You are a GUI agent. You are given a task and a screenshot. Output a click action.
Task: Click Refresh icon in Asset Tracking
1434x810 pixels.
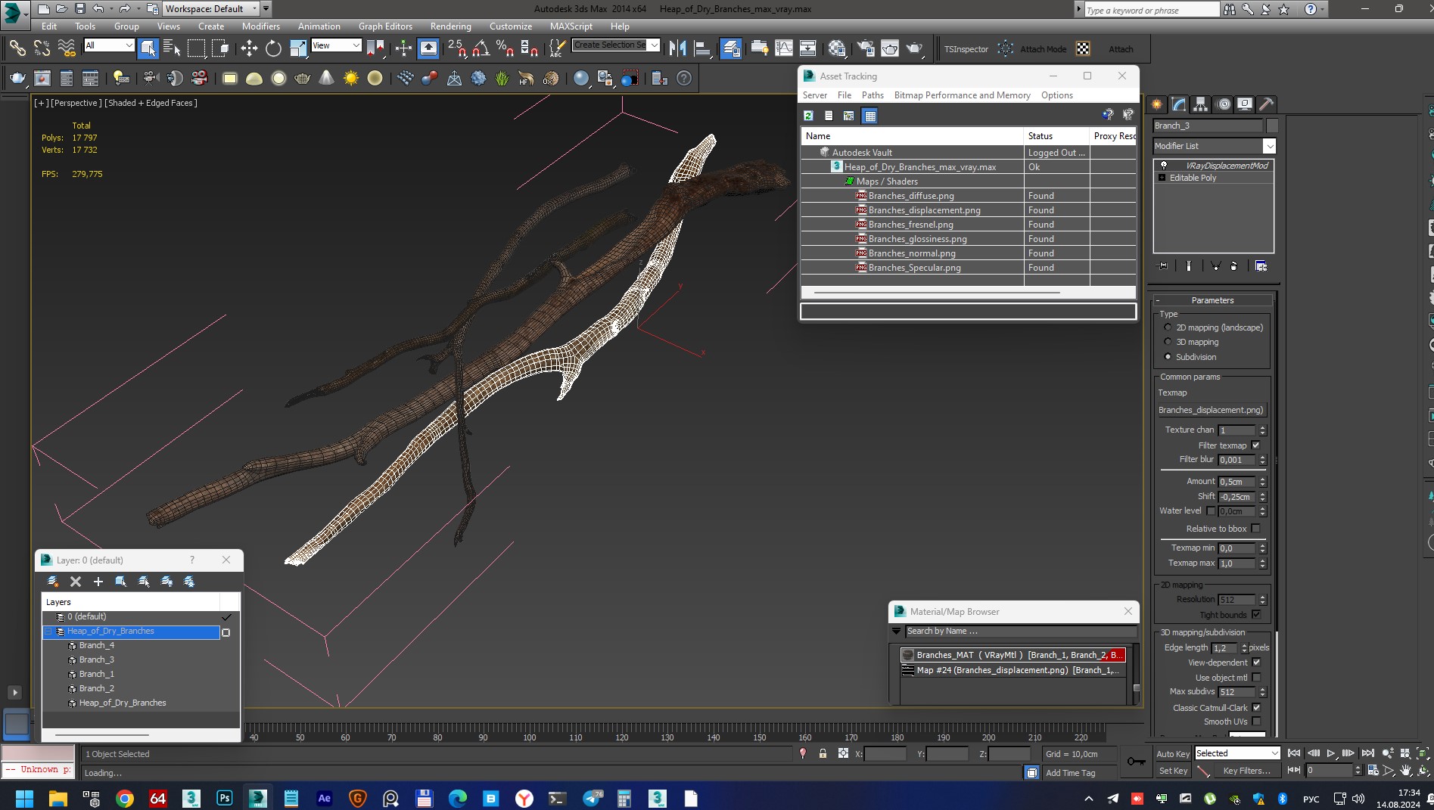(808, 116)
